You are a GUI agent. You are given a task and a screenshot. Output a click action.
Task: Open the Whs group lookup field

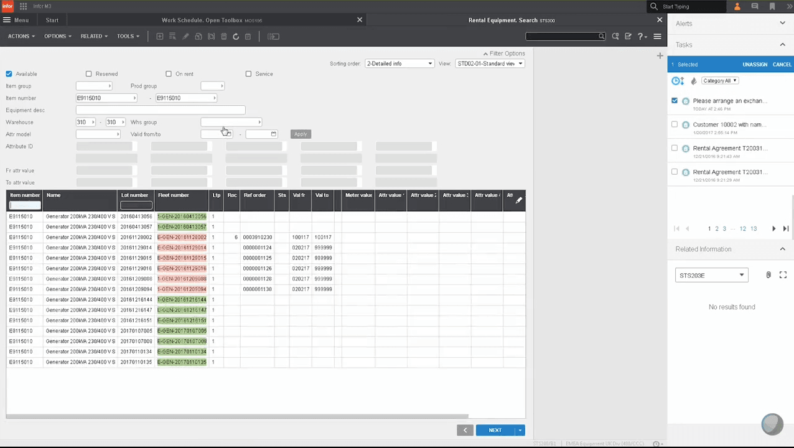231,122
